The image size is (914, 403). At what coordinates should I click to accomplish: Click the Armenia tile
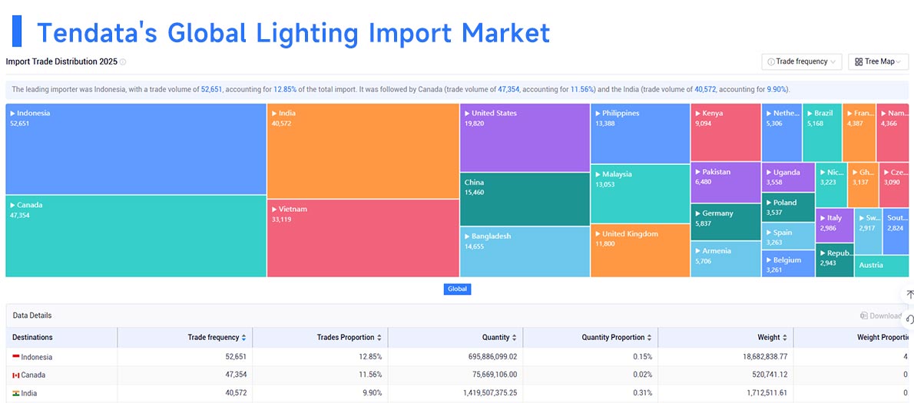pos(726,259)
